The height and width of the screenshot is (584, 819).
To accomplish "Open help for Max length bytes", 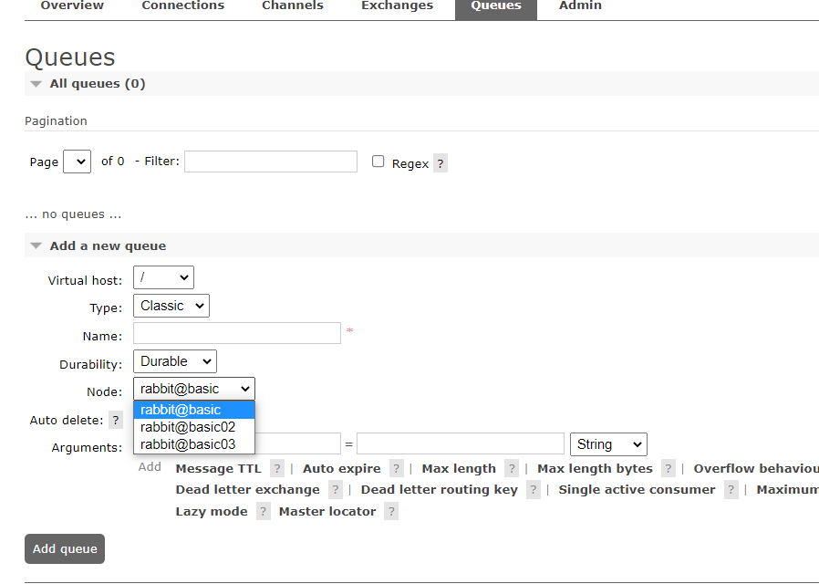I will [668, 468].
